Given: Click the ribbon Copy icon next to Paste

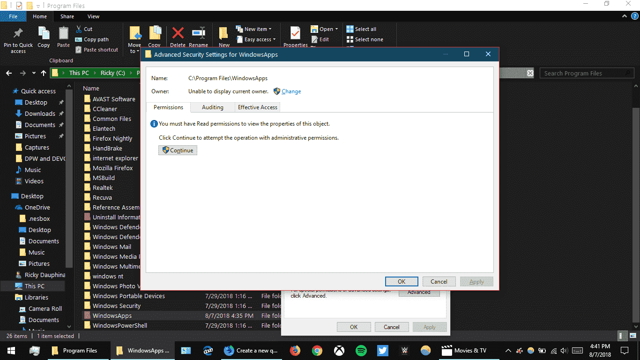Looking at the screenshot, I should (x=44, y=33).
